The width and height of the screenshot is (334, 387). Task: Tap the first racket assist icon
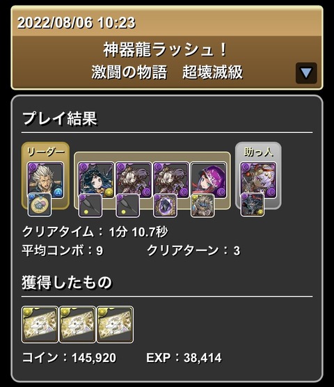click(90, 205)
